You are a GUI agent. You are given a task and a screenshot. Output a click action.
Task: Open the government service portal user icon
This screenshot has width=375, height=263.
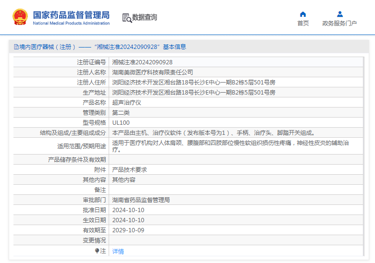point(339,14)
